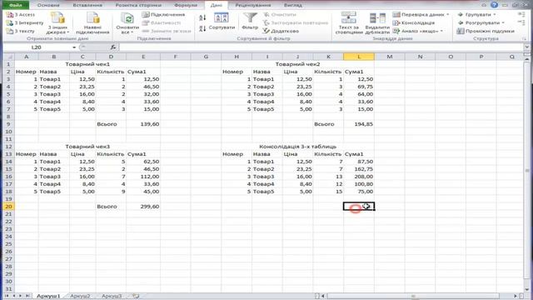Switch to the Рецензування tab

tap(253, 5)
